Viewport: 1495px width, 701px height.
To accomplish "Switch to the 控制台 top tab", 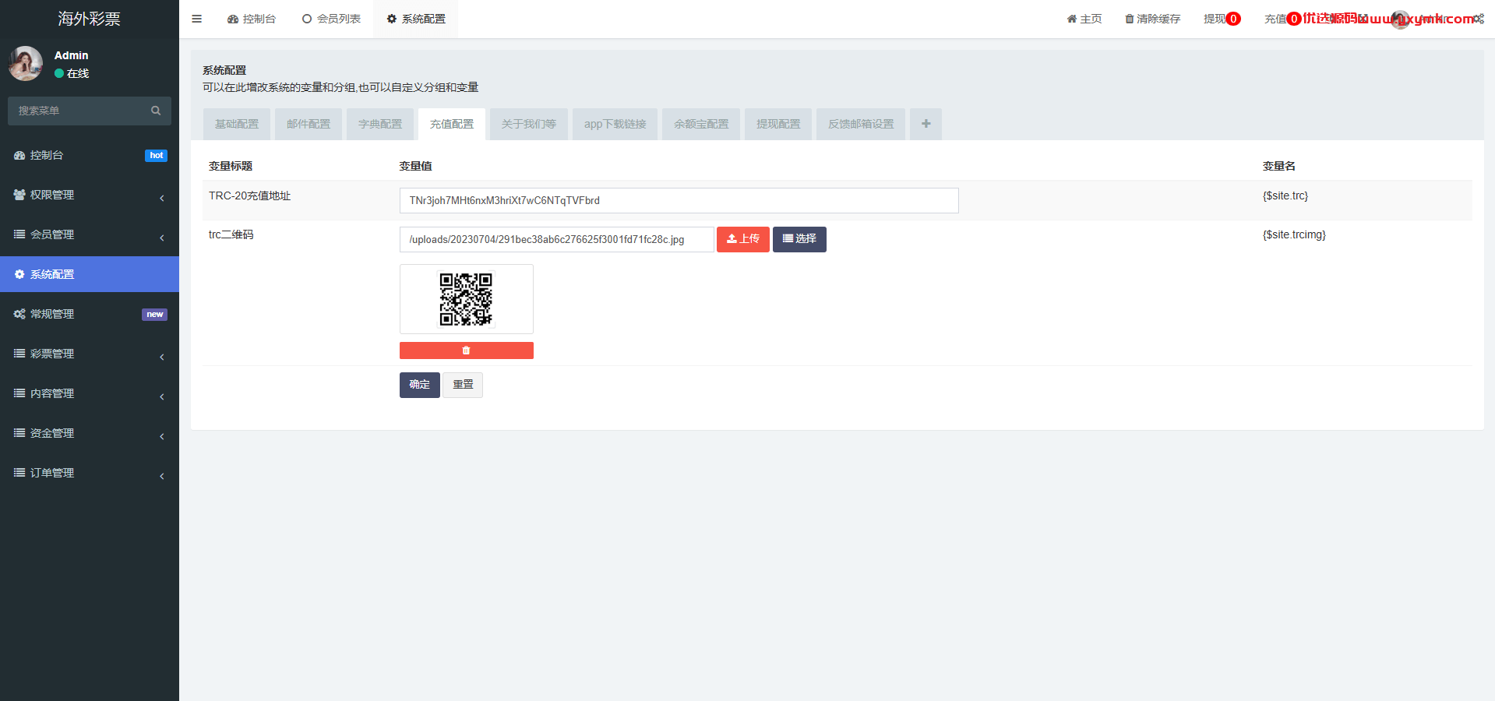I will (x=252, y=19).
